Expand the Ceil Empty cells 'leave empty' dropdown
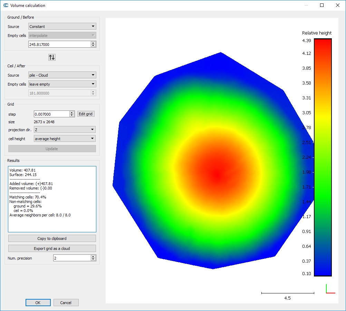The width and height of the screenshot is (346, 311). click(x=62, y=84)
